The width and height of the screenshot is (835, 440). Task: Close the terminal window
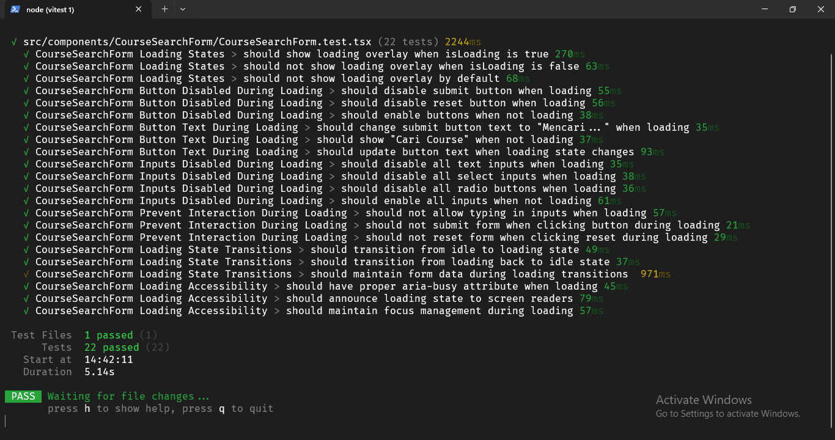click(821, 9)
